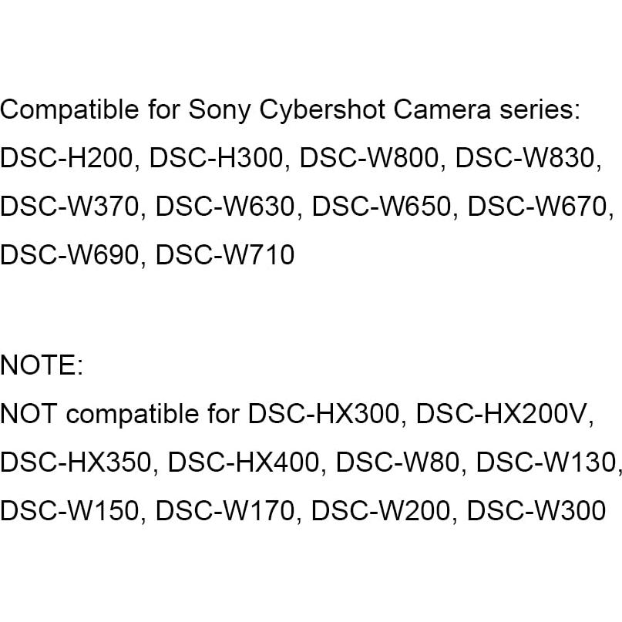Select the DSC-H300 model name
The width and height of the screenshot is (622, 622).
217,158
